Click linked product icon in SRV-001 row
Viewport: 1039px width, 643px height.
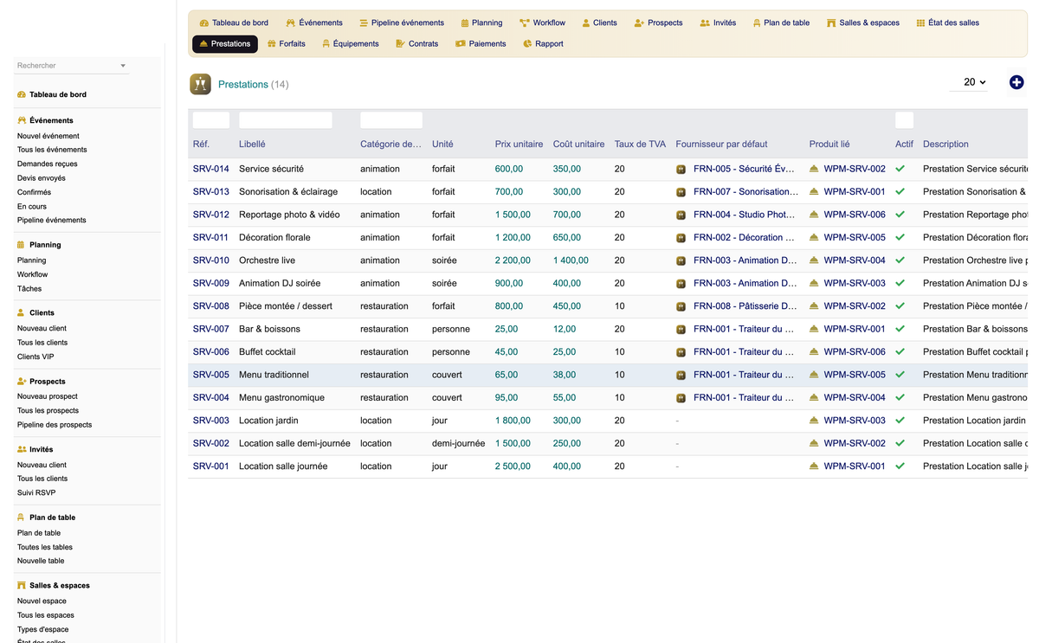coord(814,466)
